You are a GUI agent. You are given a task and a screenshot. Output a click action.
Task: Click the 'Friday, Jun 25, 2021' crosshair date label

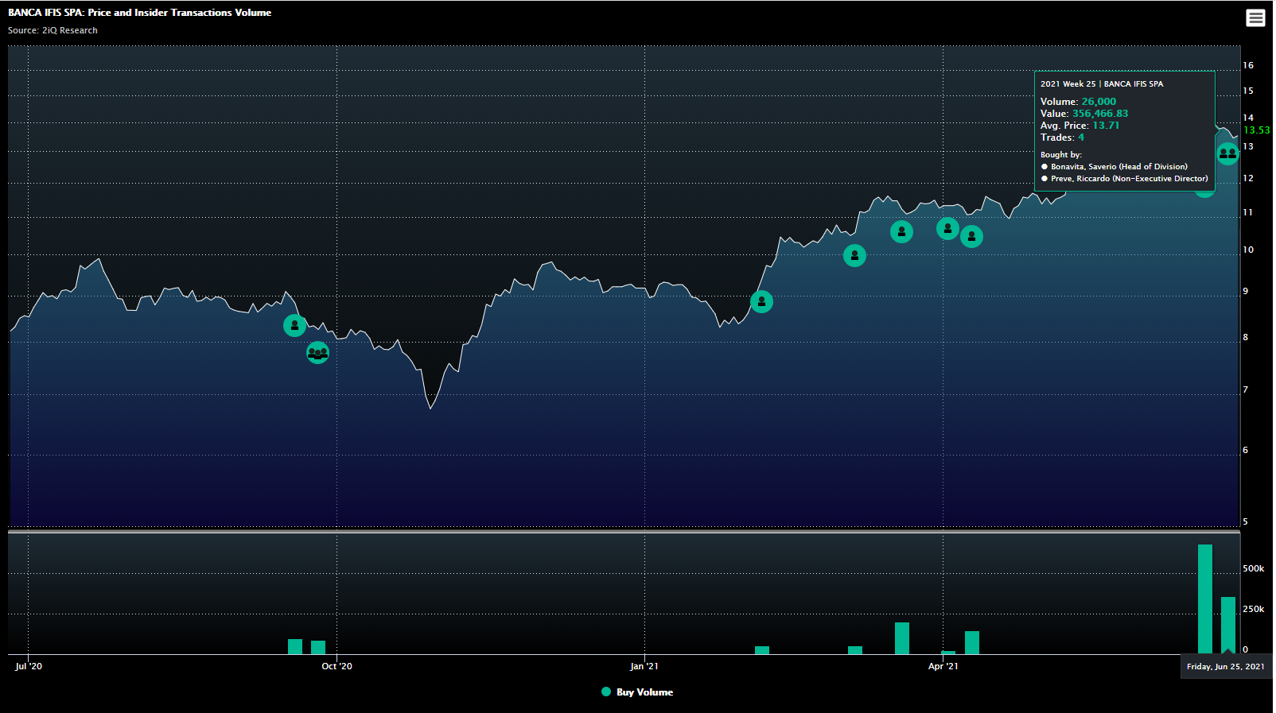point(1225,666)
